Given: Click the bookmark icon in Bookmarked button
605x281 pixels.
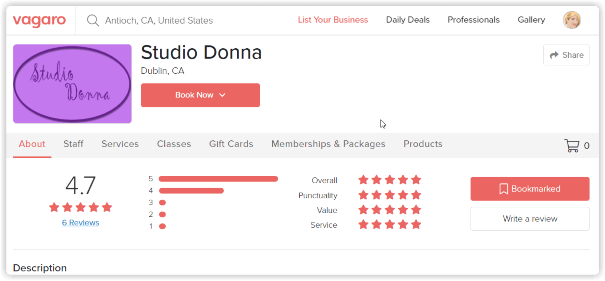Looking at the screenshot, I should point(504,189).
